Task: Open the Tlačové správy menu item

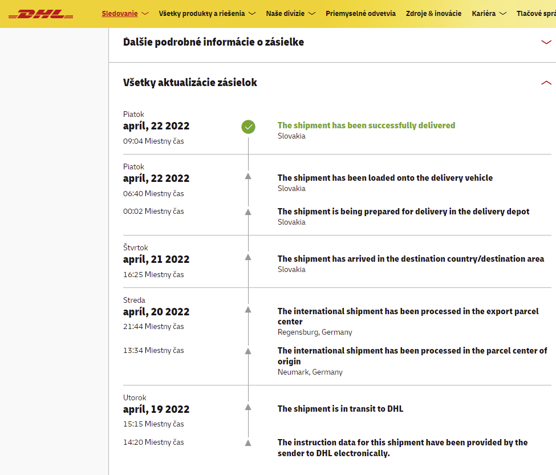Action: point(535,14)
